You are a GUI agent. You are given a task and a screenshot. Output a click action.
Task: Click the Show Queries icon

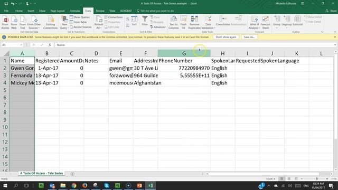point(71,17)
